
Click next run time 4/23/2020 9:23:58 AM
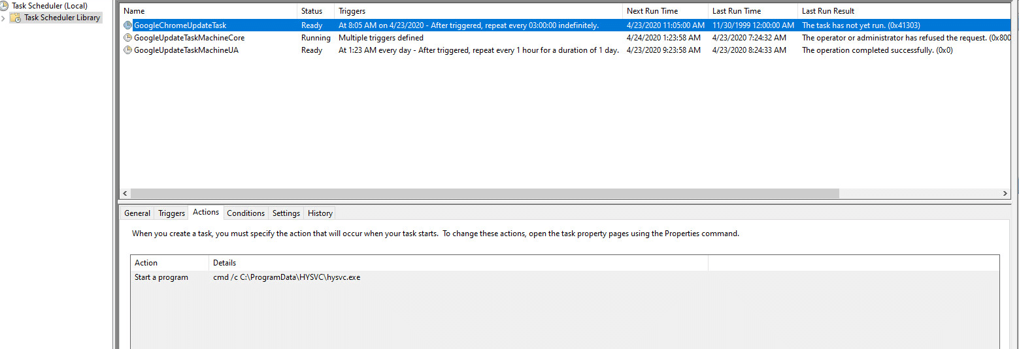point(663,50)
